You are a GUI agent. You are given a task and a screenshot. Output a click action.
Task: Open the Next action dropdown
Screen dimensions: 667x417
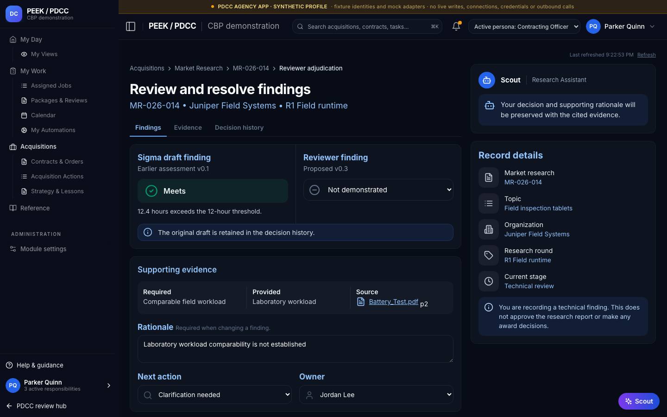click(x=214, y=395)
